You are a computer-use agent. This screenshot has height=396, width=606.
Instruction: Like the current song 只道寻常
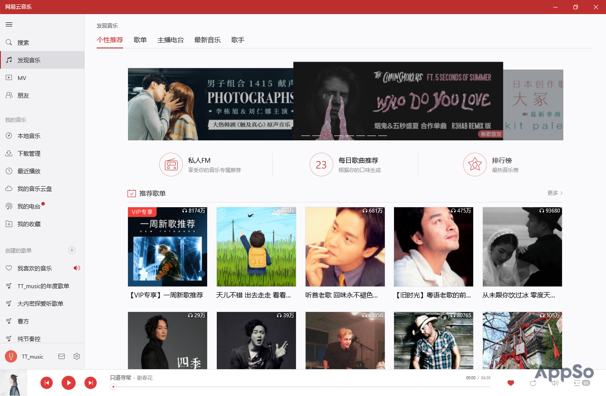pos(511,383)
